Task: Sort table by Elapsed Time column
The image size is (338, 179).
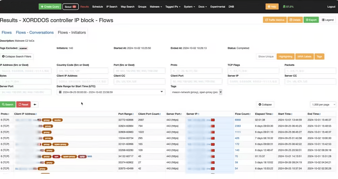Action: click(263, 114)
